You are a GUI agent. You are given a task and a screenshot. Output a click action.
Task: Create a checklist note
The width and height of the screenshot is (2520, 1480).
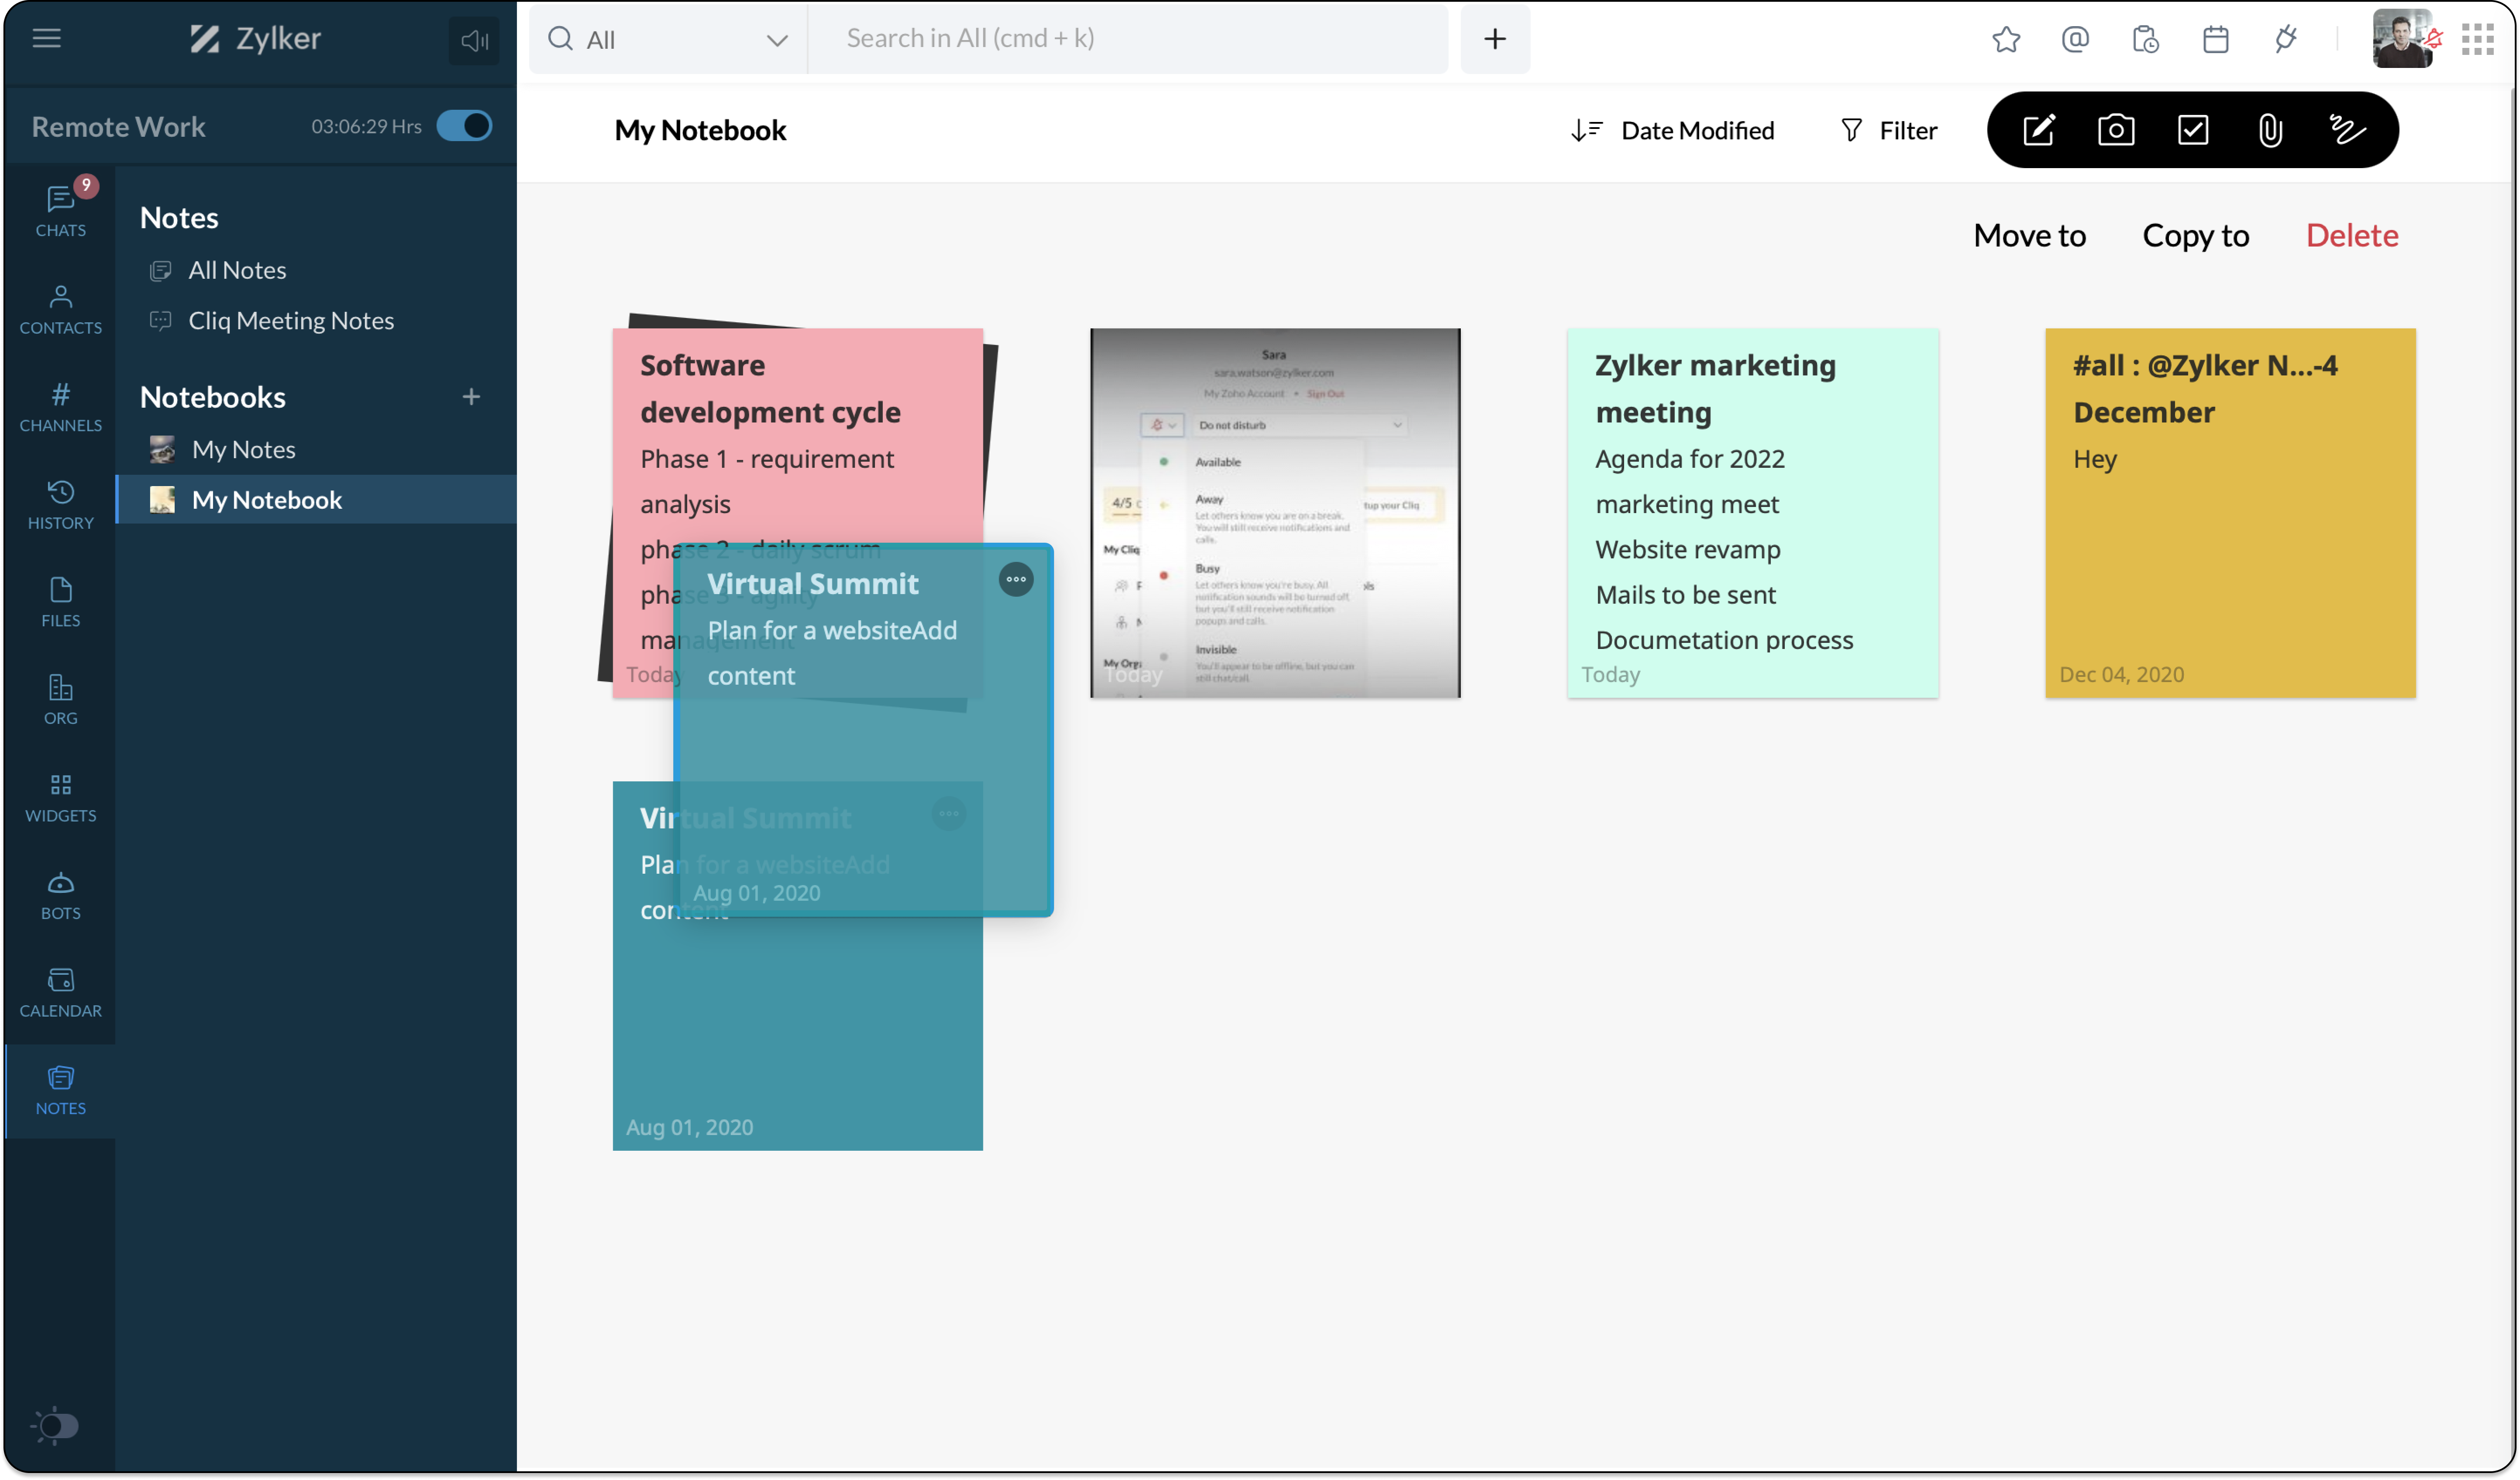click(x=2193, y=130)
